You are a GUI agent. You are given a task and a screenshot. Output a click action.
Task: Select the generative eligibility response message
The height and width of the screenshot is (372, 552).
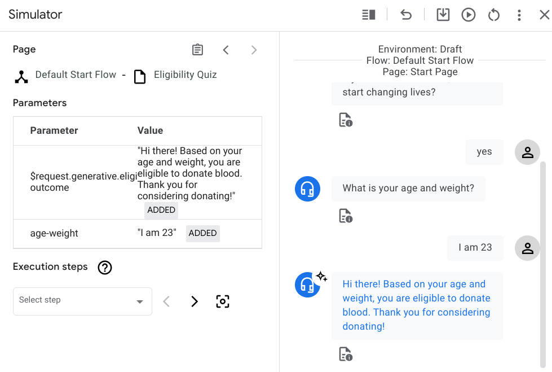coord(417,305)
